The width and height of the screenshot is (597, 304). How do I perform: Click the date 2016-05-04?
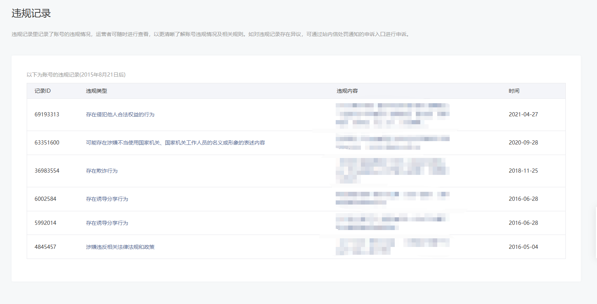[x=523, y=247]
